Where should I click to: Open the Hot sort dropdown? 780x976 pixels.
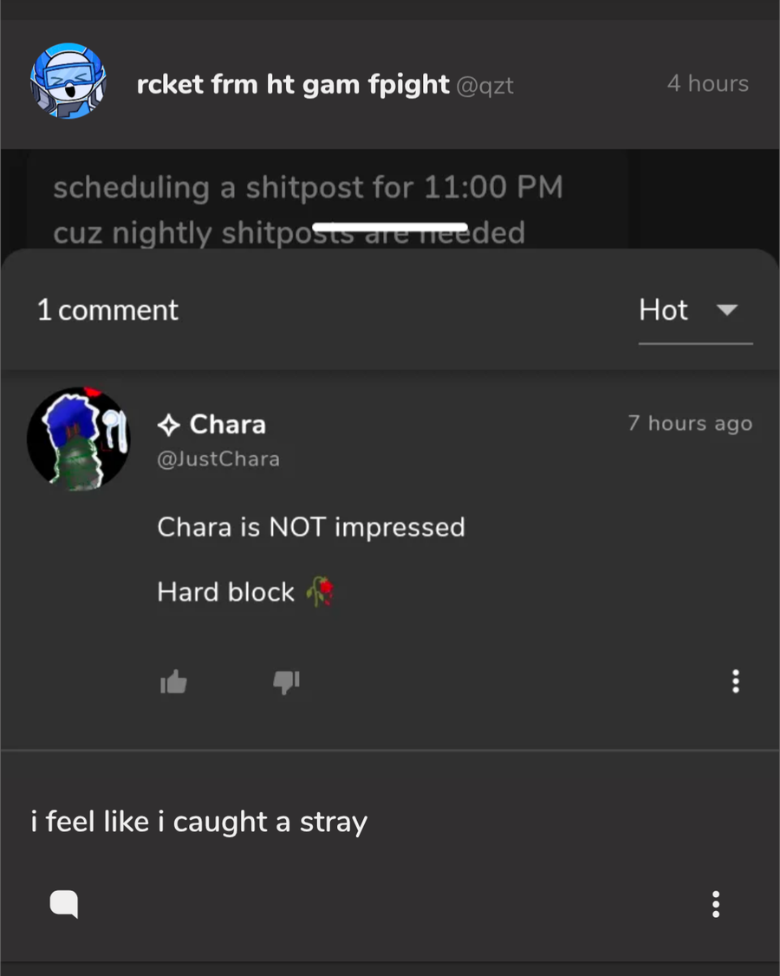coord(664,310)
